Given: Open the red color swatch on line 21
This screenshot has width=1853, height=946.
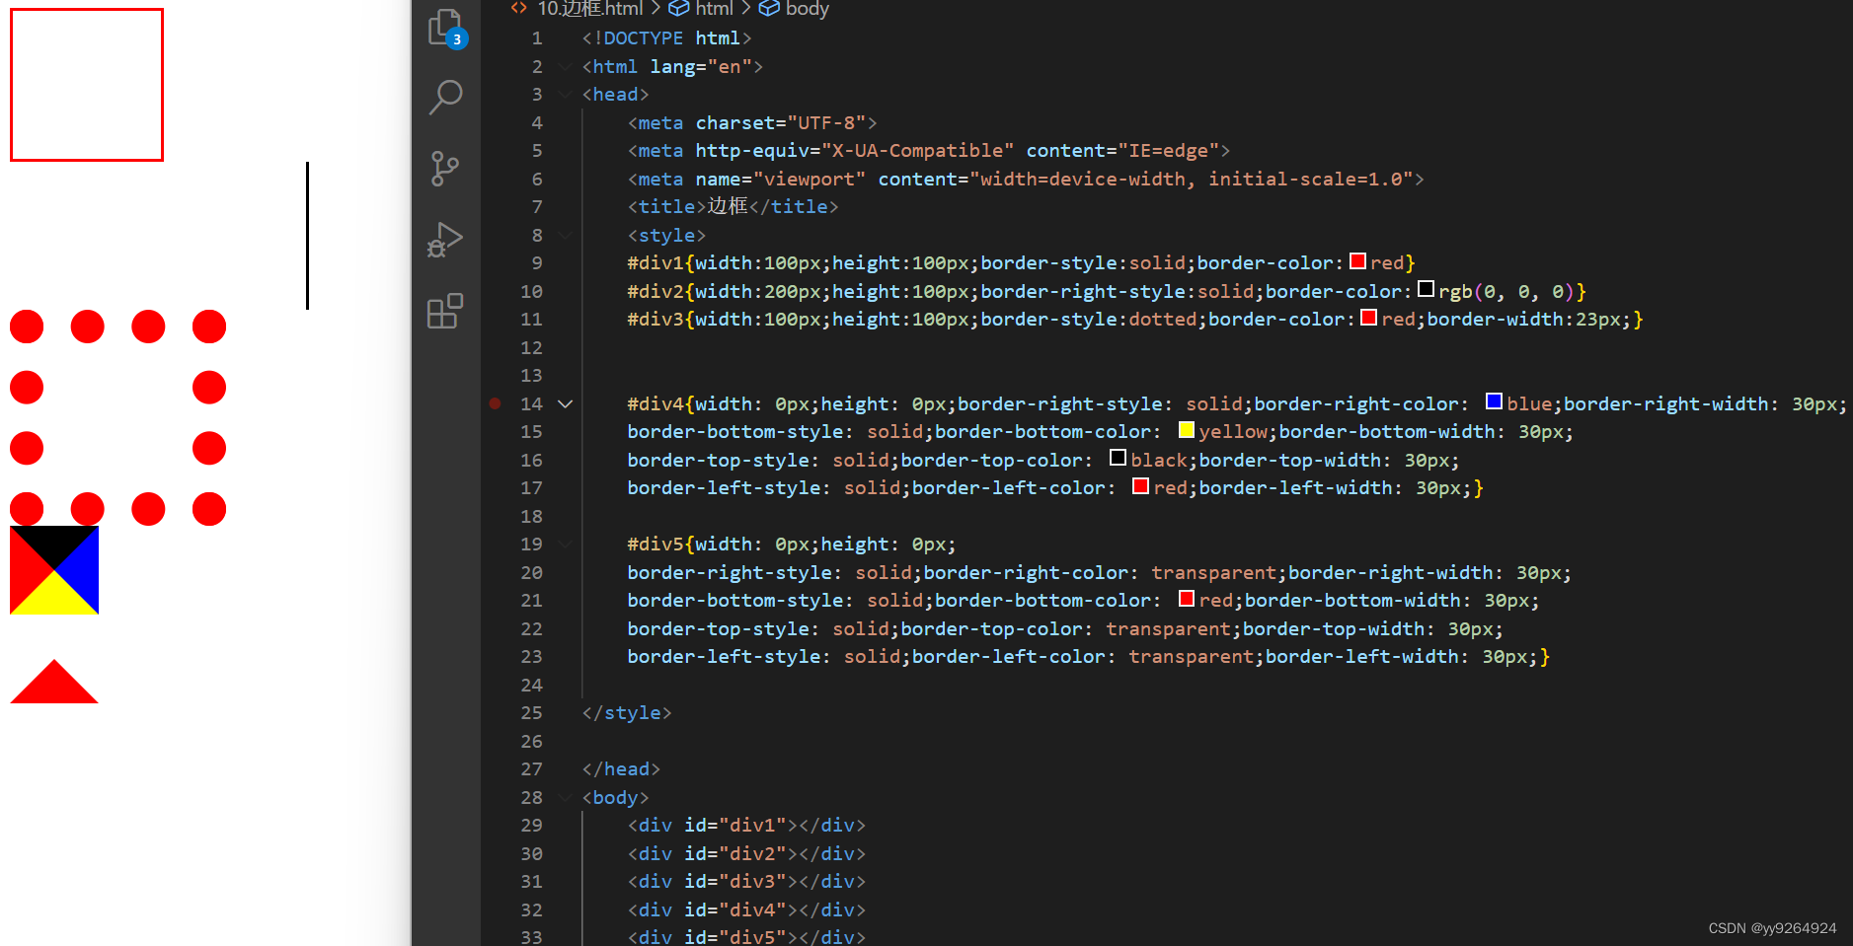Looking at the screenshot, I should 1186,599.
